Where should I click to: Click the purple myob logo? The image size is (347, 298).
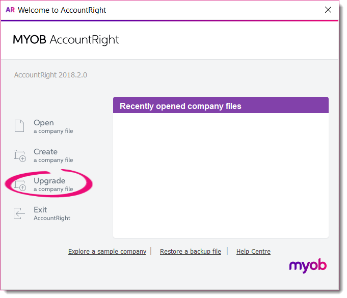point(308,265)
